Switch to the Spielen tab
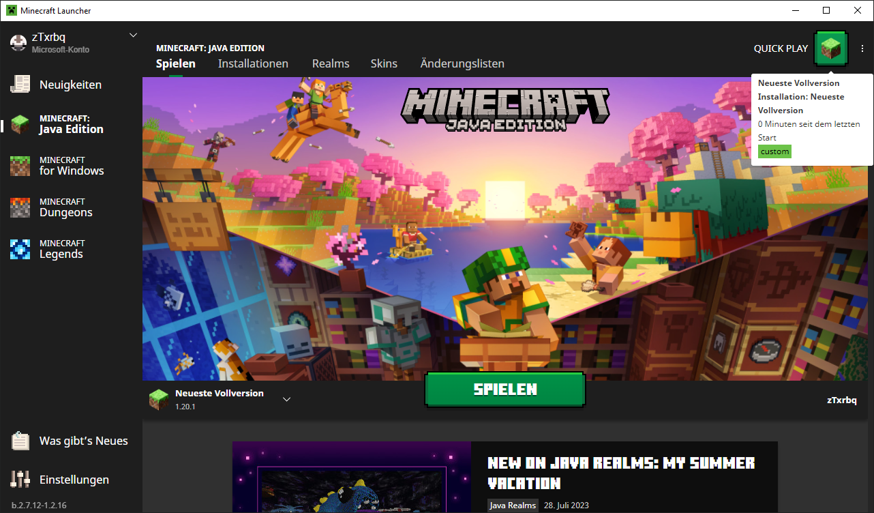 (x=176, y=63)
